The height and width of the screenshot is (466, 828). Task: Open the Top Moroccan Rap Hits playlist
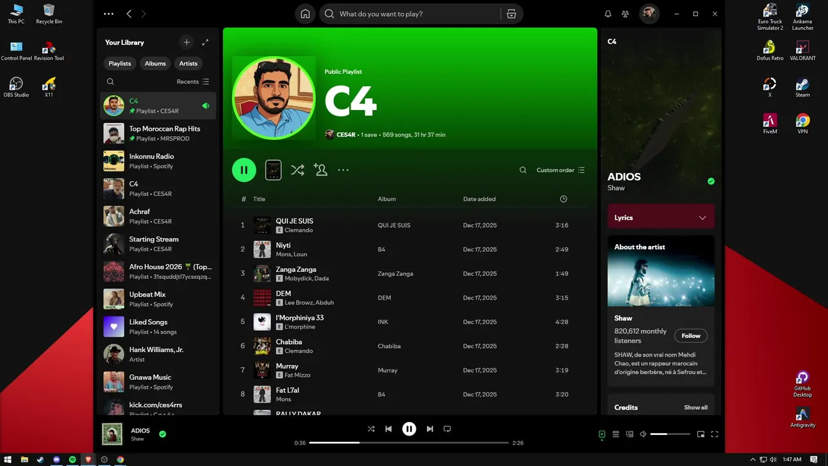(158, 133)
